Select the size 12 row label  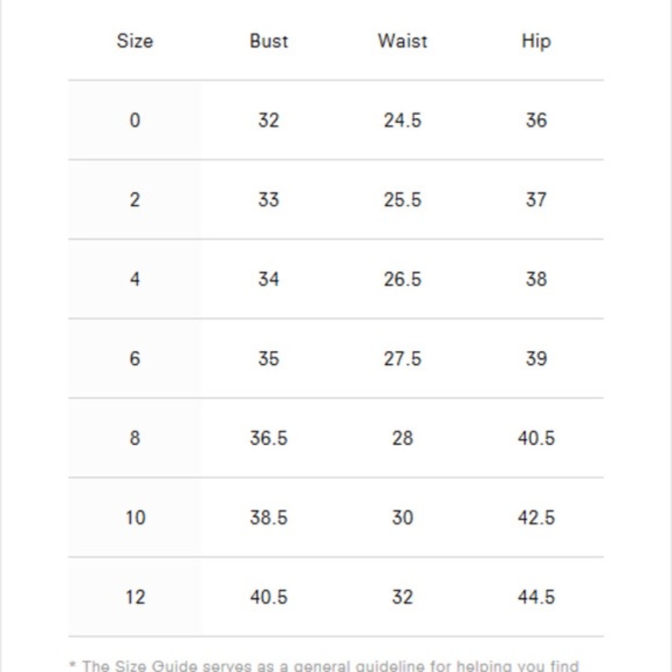pyautogui.click(x=136, y=597)
